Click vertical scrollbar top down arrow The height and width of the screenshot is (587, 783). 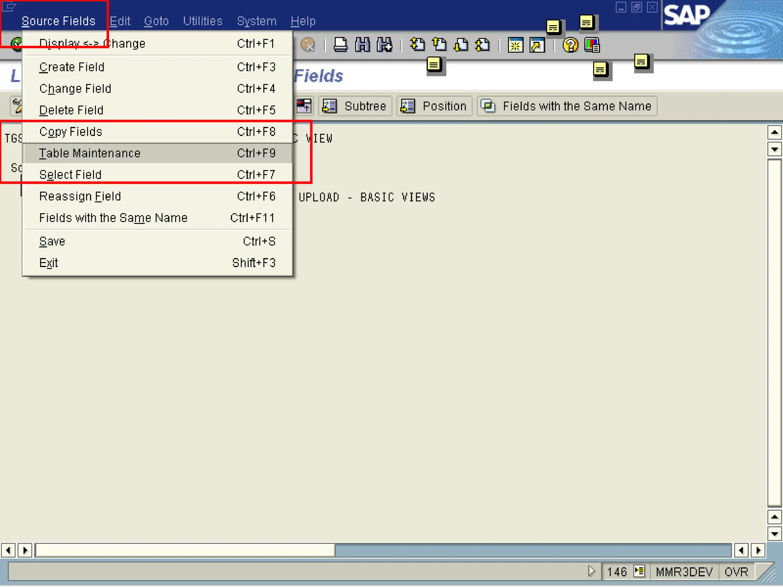coord(774,149)
